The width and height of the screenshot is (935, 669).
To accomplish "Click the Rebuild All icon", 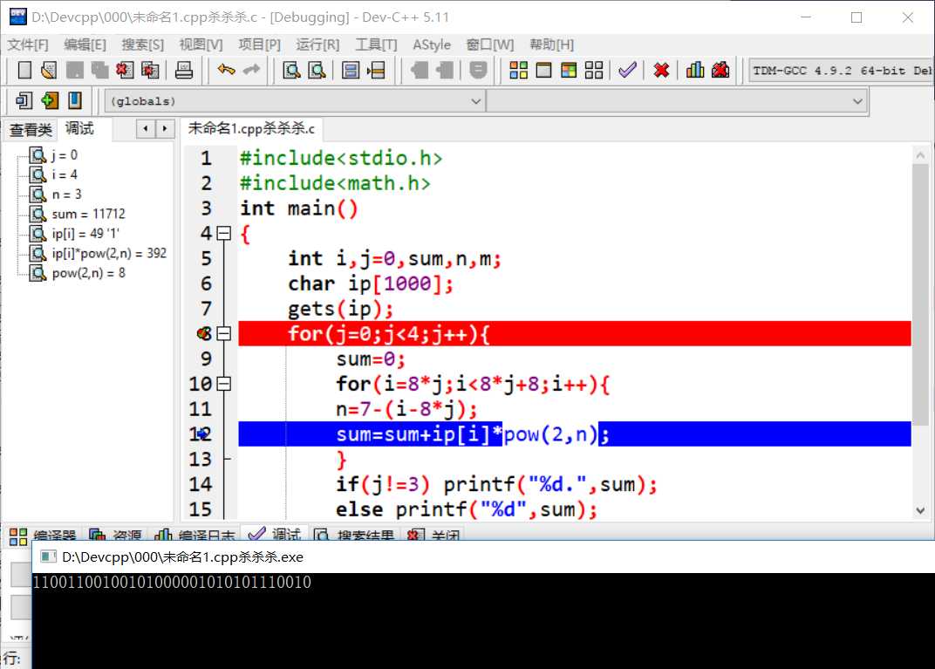I will pos(594,71).
